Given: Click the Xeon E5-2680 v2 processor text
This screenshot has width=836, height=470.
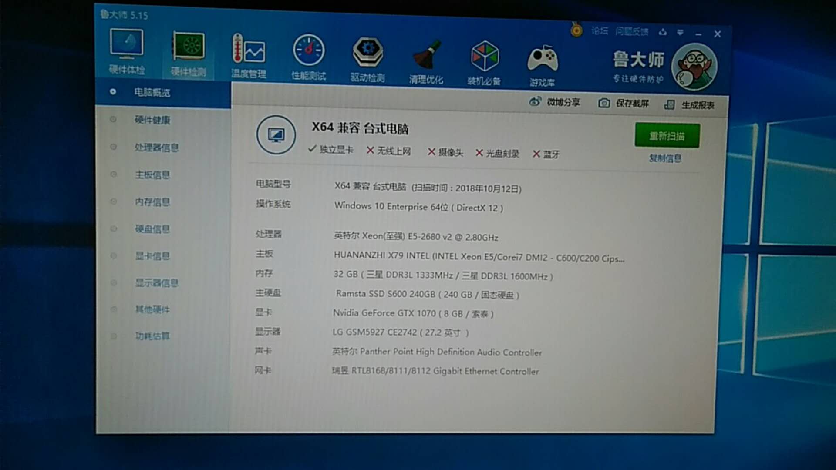Looking at the screenshot, I should pos(416,236).
